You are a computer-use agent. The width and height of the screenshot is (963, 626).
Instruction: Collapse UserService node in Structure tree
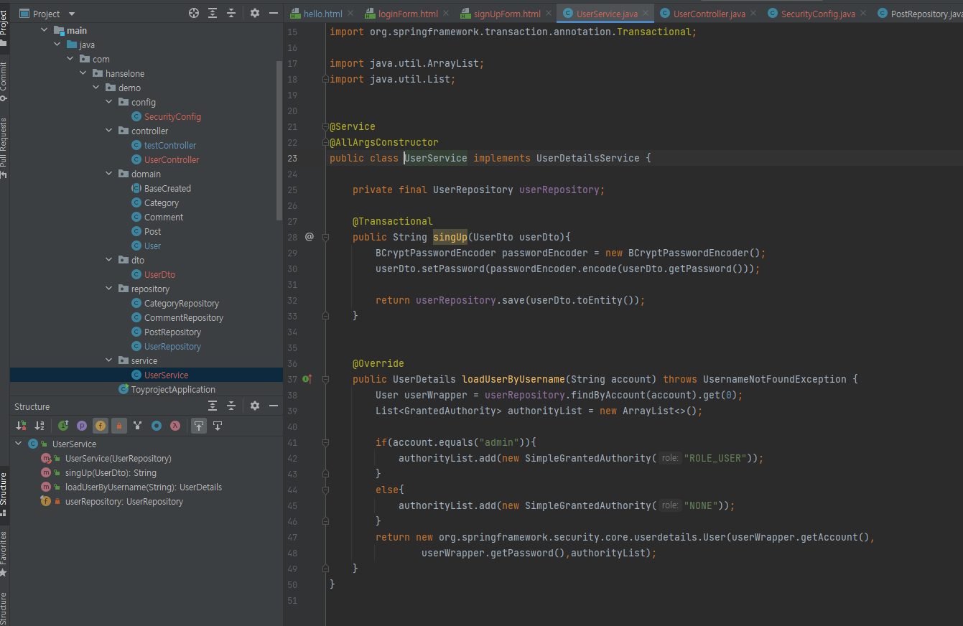tap(19, 444)
